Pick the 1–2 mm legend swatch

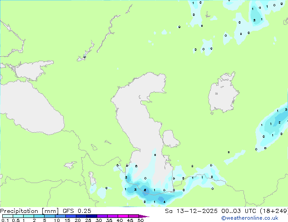pos(29,216)
